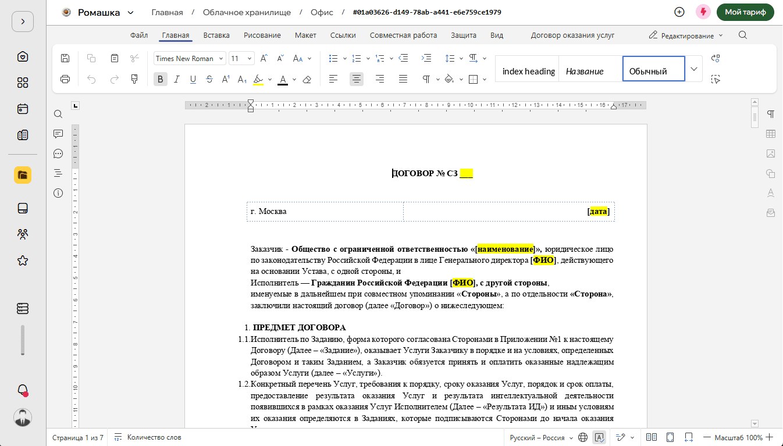This screenshot has width=783, height=446.
Task: Apply the yellow highlight color
Action: pyautogui.click(x=259, y=80)
